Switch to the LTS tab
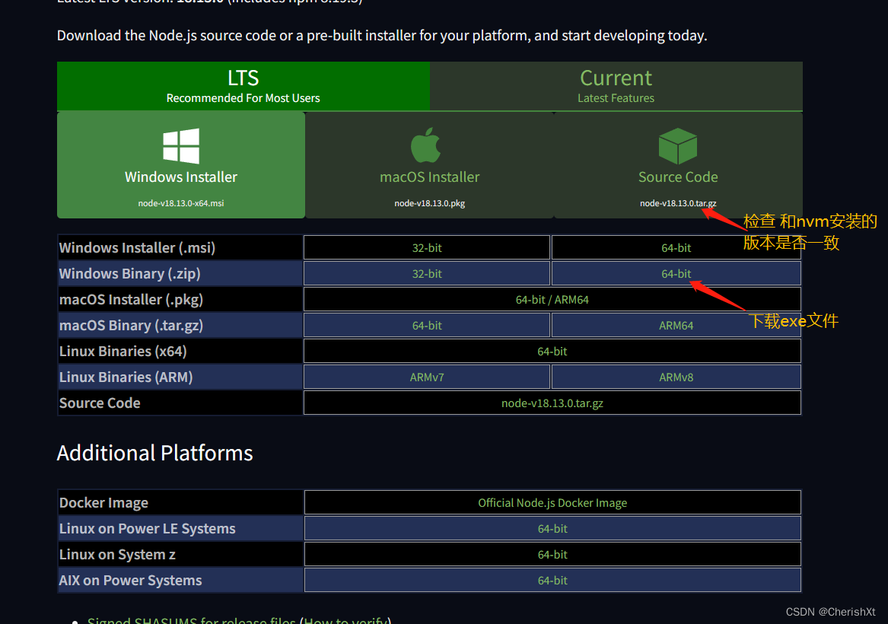The height and width of the screenshot is (624, 888). pyautogui.click(x=243, y=86)
